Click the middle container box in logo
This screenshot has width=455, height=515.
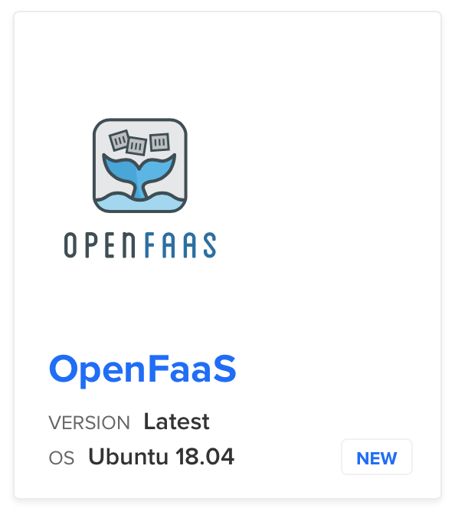(x=136, y=146)
